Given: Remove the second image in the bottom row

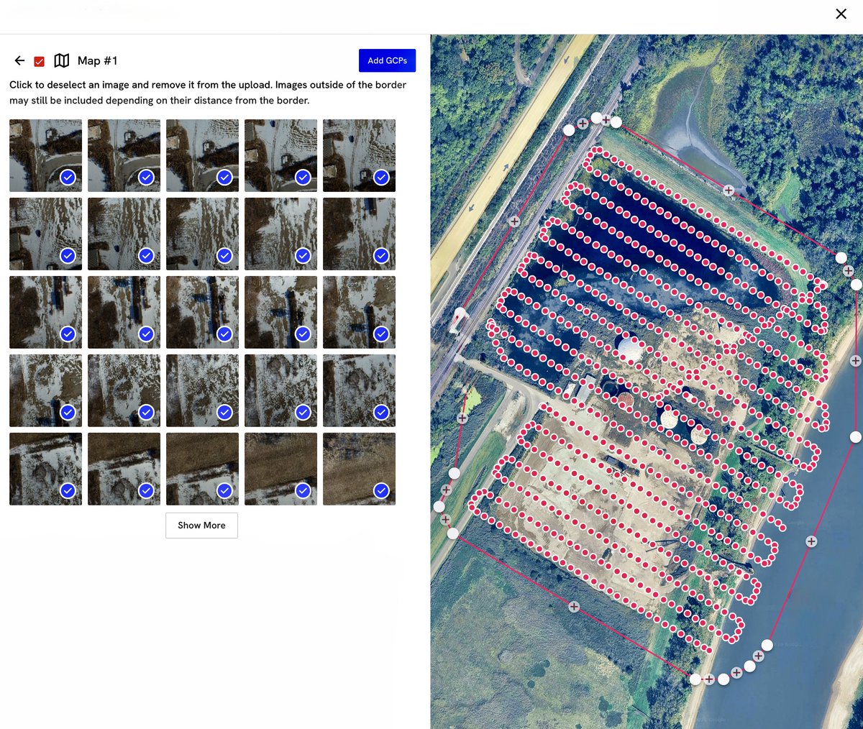Looking at the screenshot, I should click(x=124, y=469).
